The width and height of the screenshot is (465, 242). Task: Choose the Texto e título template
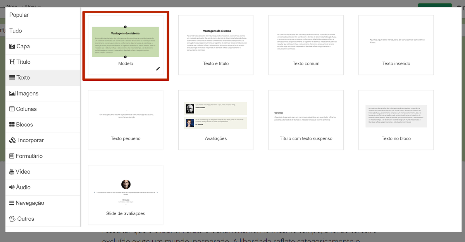coord(216,45)
